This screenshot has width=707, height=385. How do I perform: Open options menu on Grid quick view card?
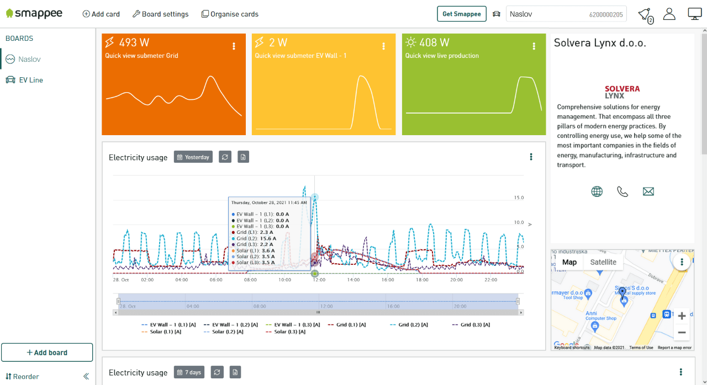point(234,46)
